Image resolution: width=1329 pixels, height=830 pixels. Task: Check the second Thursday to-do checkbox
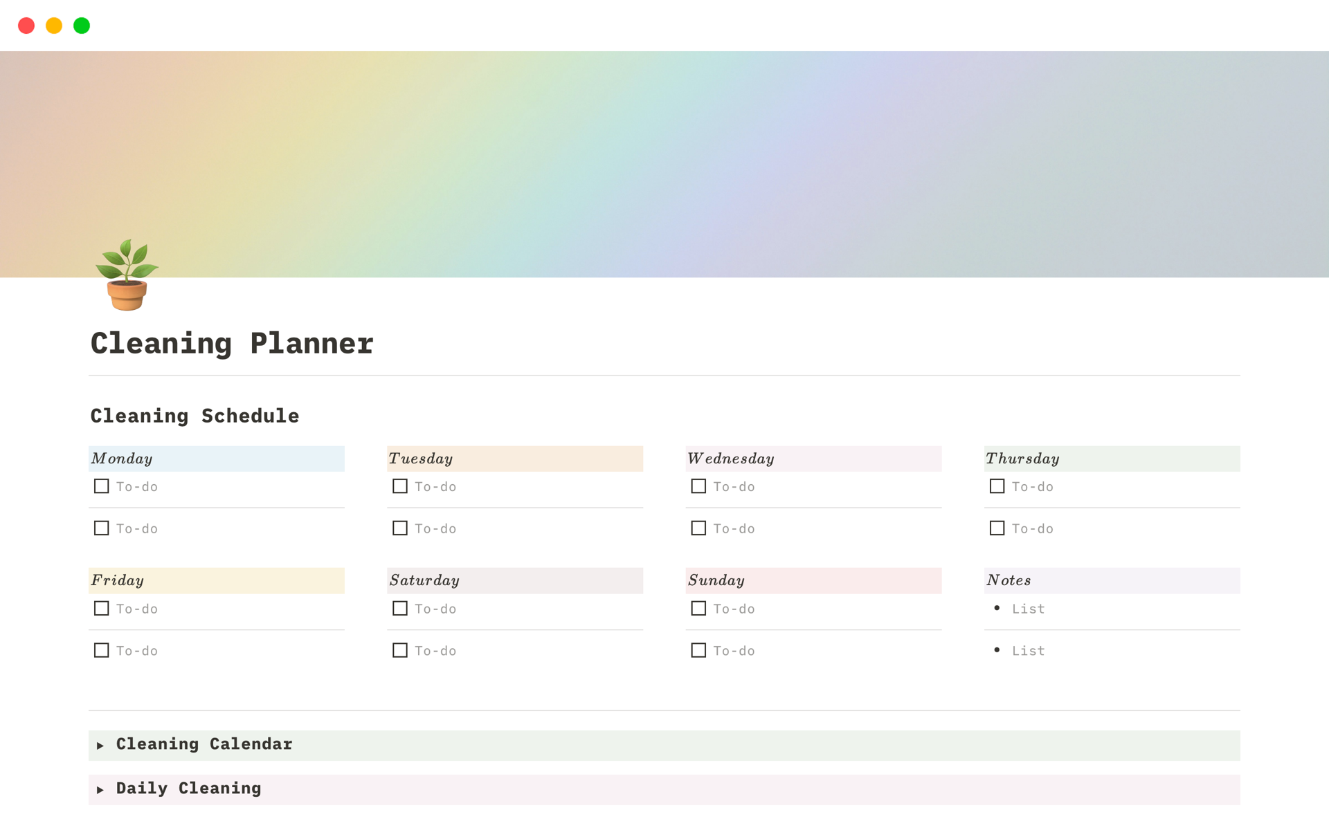pyautogui.click(x=997, y=528)
